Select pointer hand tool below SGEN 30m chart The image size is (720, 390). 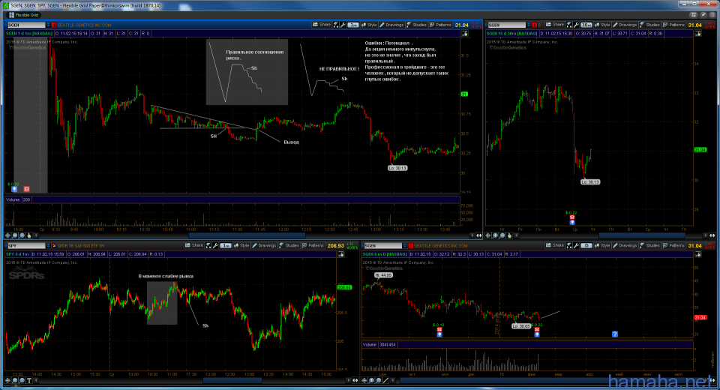(x=509, y=235)
